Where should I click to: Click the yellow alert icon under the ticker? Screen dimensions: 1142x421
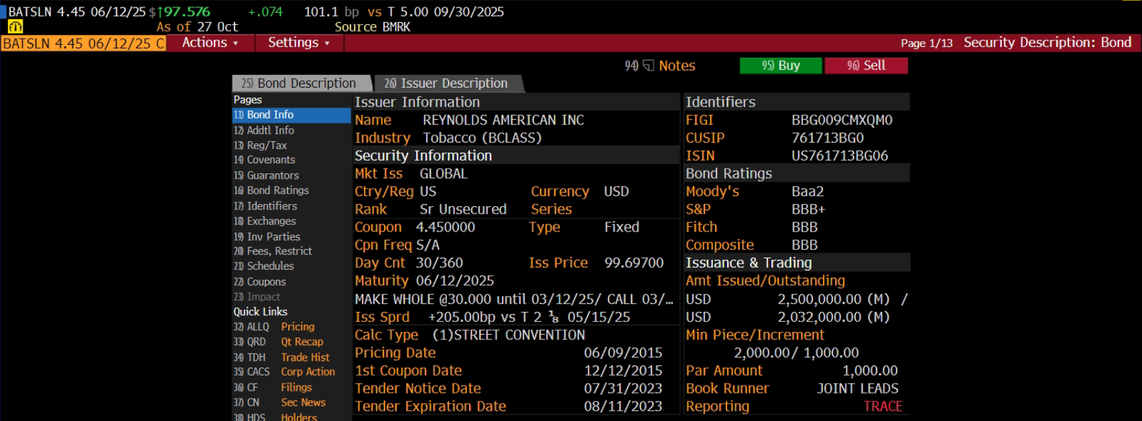pos(15,27)
